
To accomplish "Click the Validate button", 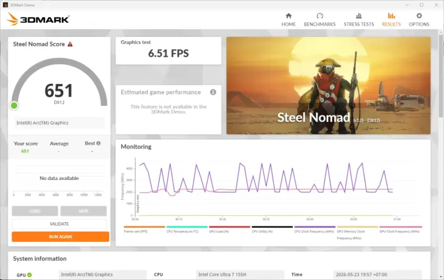I will pos(59,224).
